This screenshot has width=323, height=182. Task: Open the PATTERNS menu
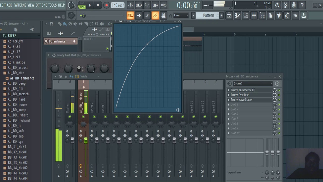point(20,5)
